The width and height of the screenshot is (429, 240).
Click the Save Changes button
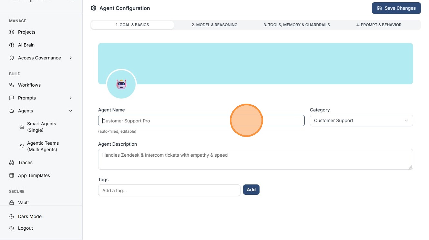(x=396, y=8)
